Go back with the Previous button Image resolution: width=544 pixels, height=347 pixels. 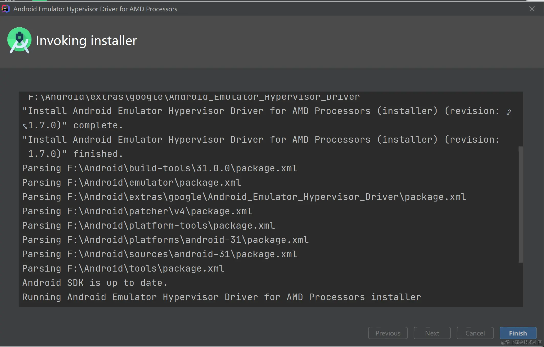pos(387,333)
